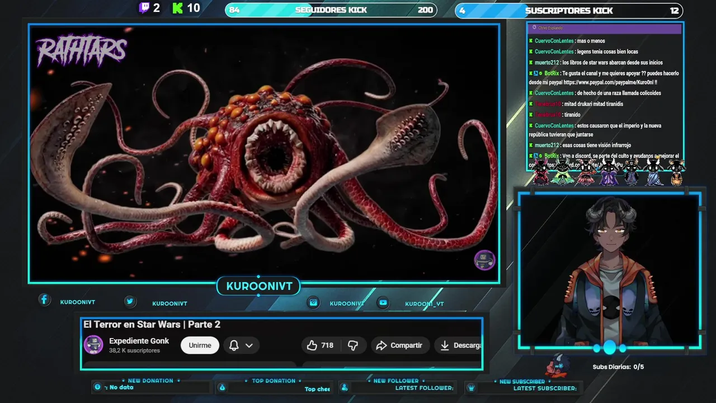Click message about 'raza llamada colicoides'
716x403 pixels.
point(619,93)
